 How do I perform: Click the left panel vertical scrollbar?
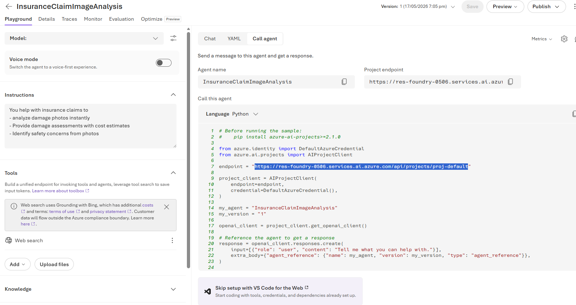click(188, 150)
